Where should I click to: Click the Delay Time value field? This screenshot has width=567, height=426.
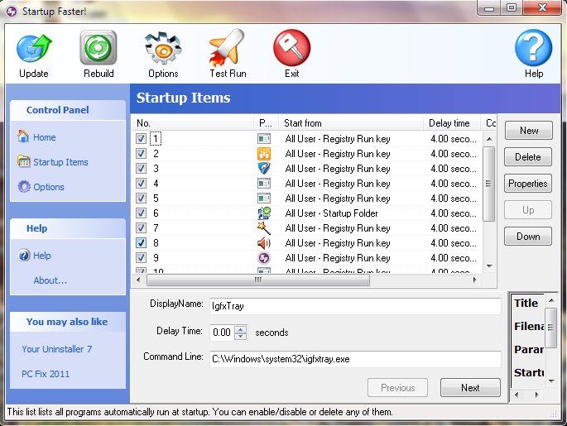222,333
